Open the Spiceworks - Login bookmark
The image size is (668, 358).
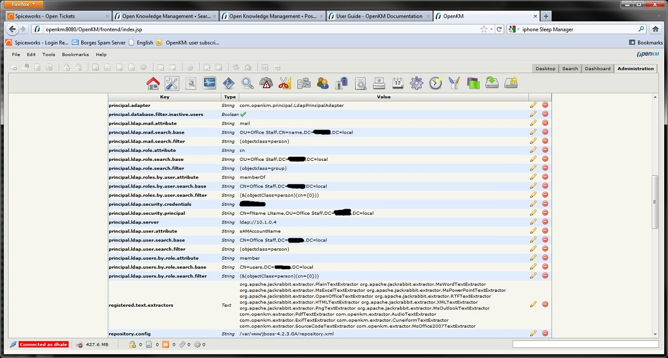pyautogui.click(x=37, y=42)
